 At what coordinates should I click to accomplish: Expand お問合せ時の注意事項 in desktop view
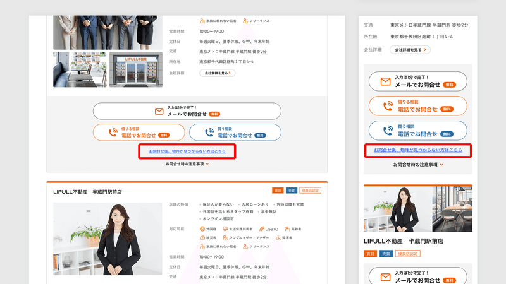[x=187, y=164]
